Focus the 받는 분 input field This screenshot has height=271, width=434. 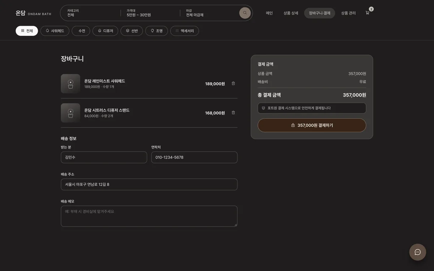point(104,157)
